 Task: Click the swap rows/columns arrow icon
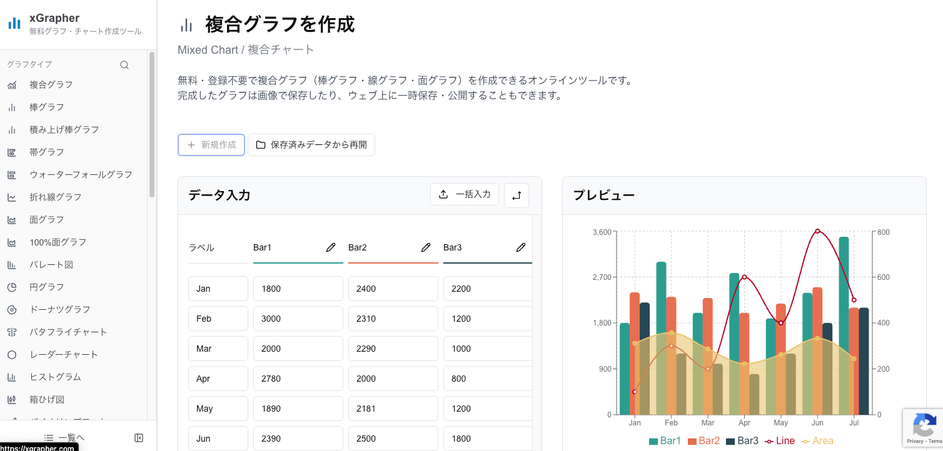(x=516, y=195)
